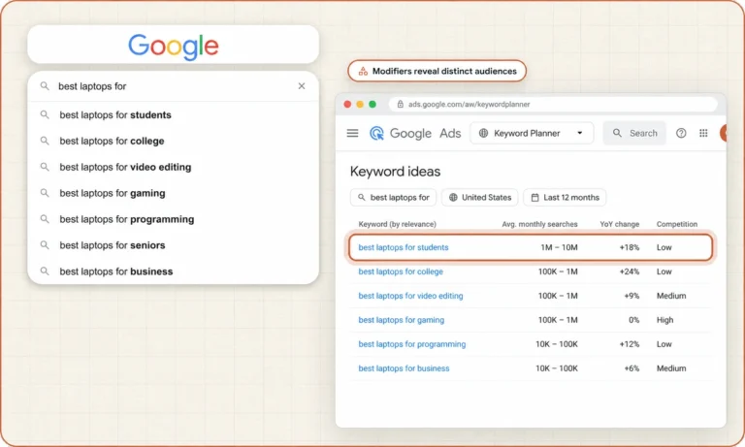Open the Google Ads help icon

coord(681,133)
